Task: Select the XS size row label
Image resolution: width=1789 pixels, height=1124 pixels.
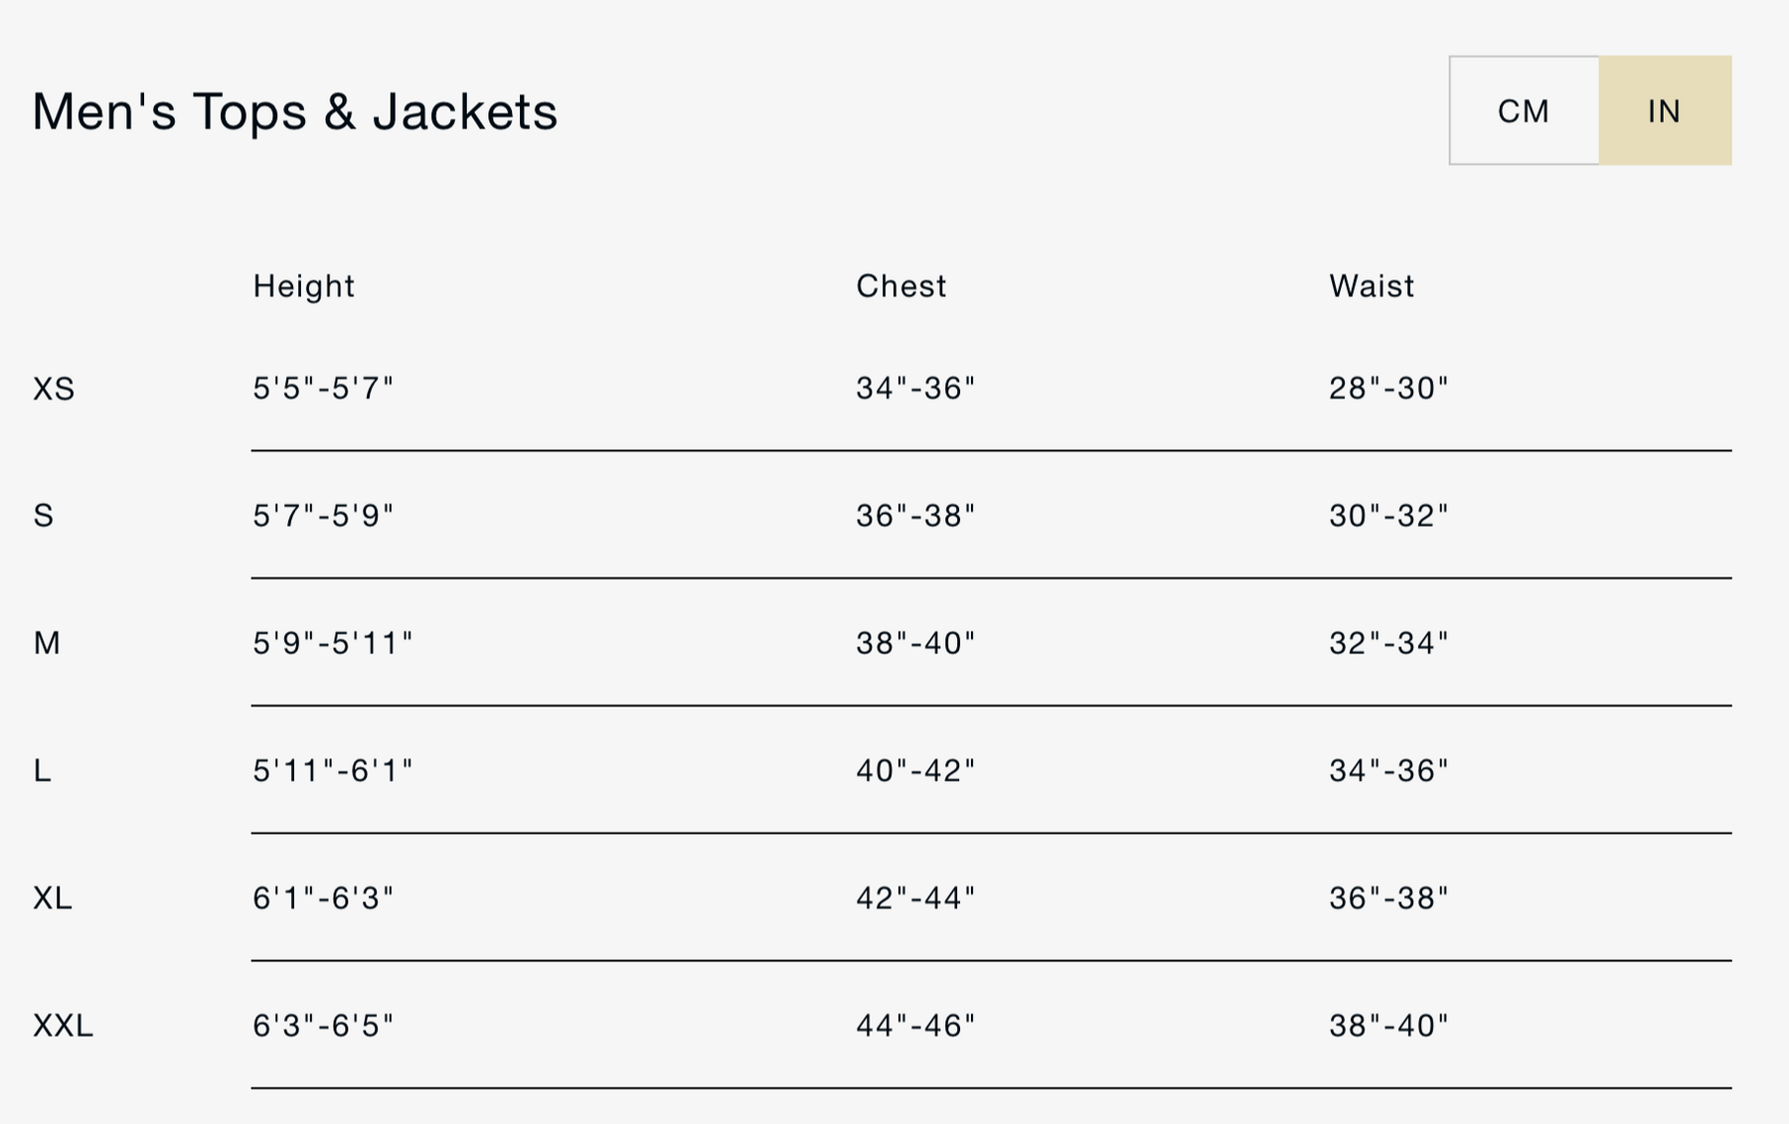Action: pos(54,389)
